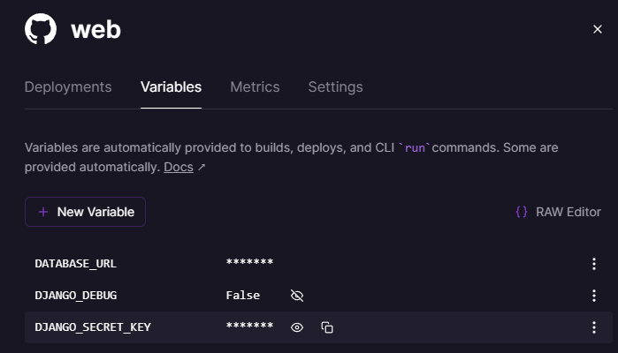Go to the Settings tab
This screenshot has height=353, width=618.
point(335,86)
